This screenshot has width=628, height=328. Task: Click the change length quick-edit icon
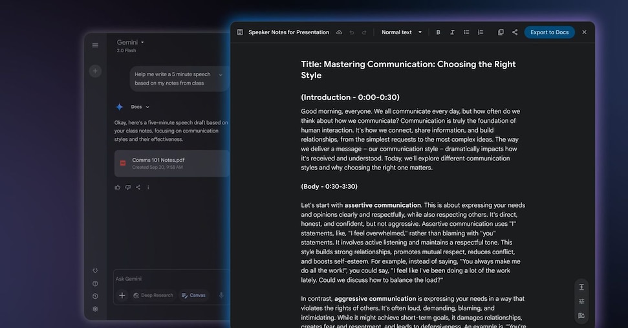pos(581,287)
